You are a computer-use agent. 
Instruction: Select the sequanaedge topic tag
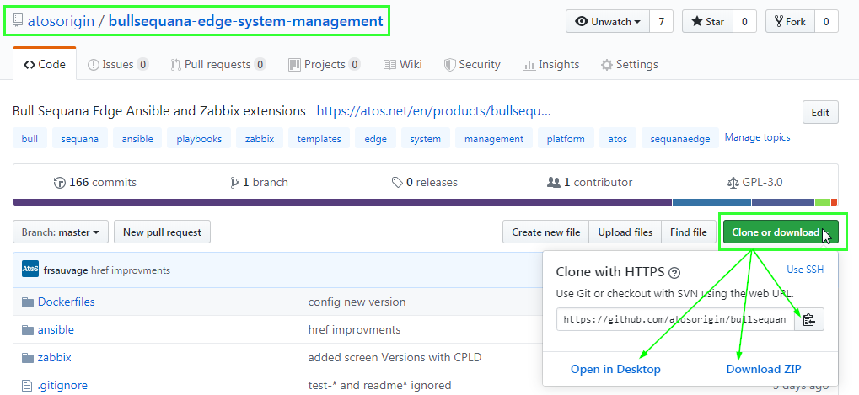click(680, 138)
